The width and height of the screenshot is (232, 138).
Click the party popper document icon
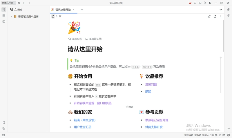click(x=74, y=28)
